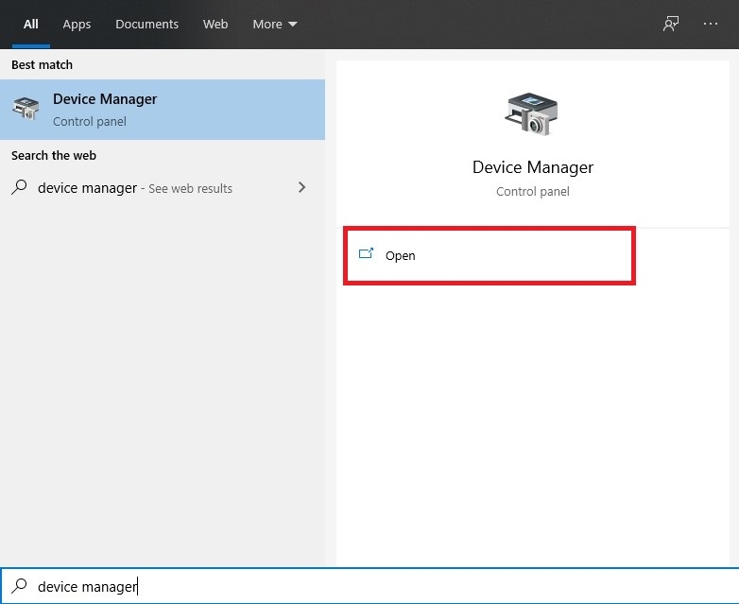
Task: Switch to the Documents tab
Action: [147, 24]
